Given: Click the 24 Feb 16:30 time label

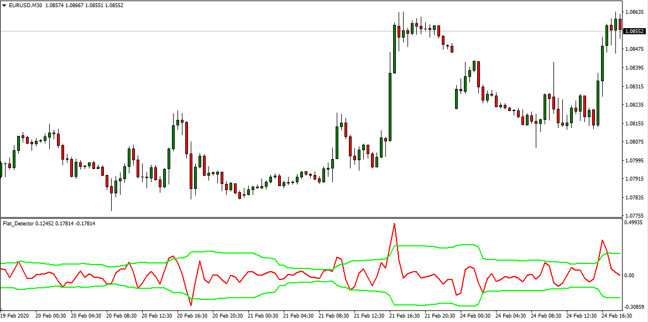Looking at the screenshot, I should pyautogui.click(x=617, y=316).
